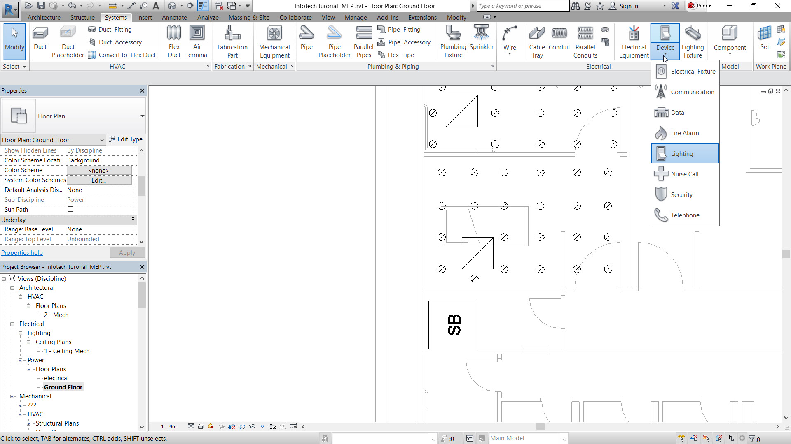791x444 pixels.
Task: Click Properties help link
Action: point(22,253)
